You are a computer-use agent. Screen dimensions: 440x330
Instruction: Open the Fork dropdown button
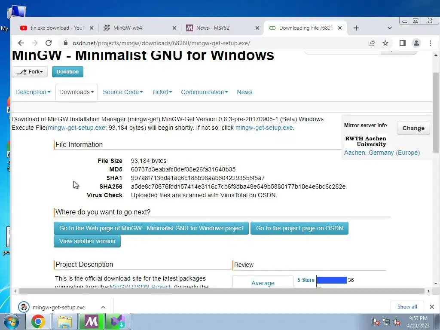30,72
